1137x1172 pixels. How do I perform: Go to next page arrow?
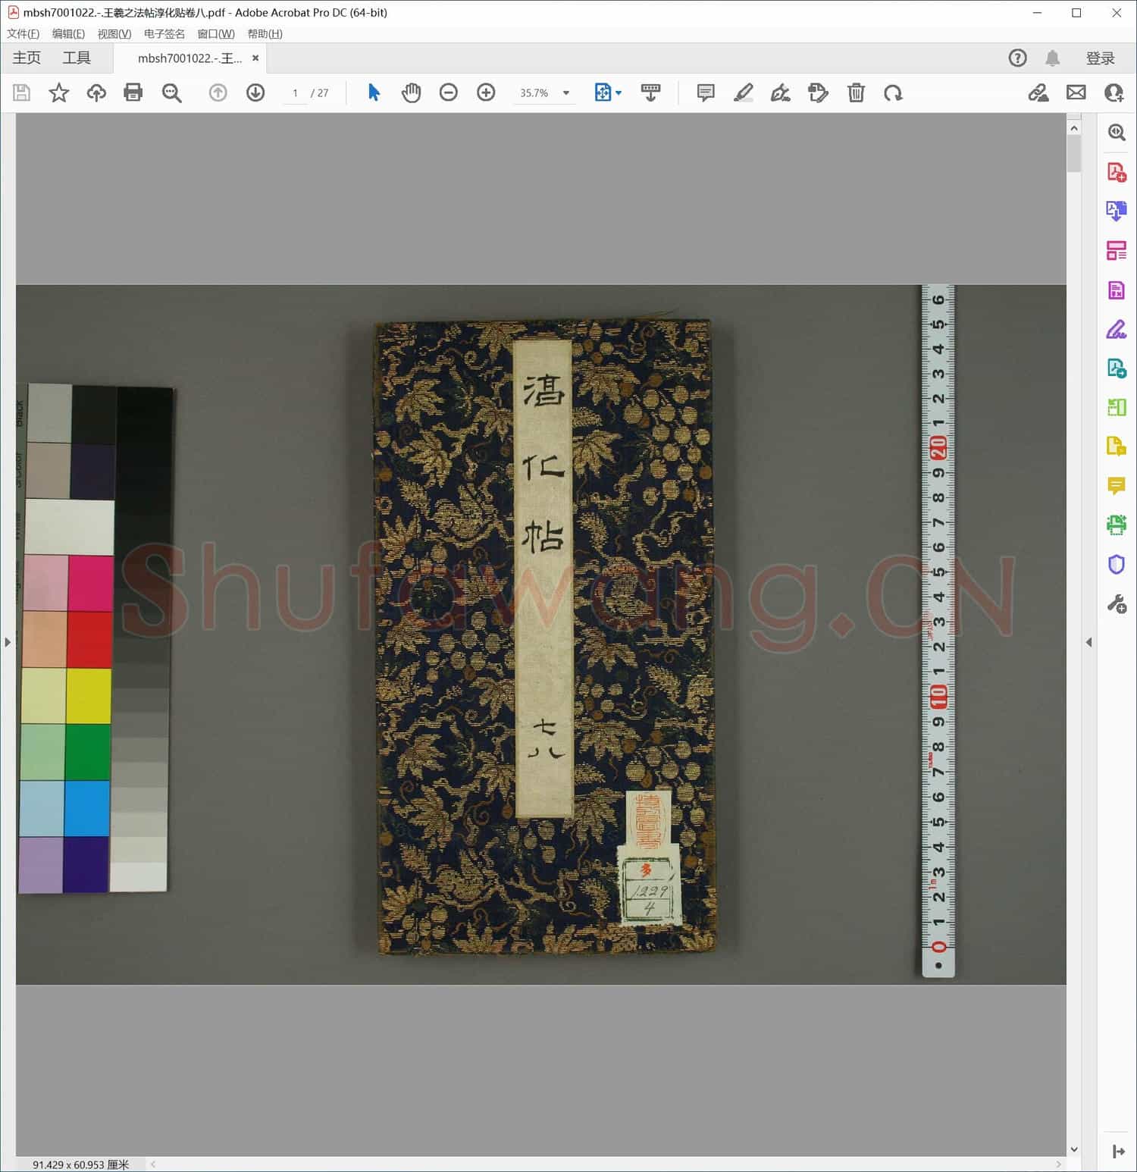pyautogui.click(x=255, y=92)
